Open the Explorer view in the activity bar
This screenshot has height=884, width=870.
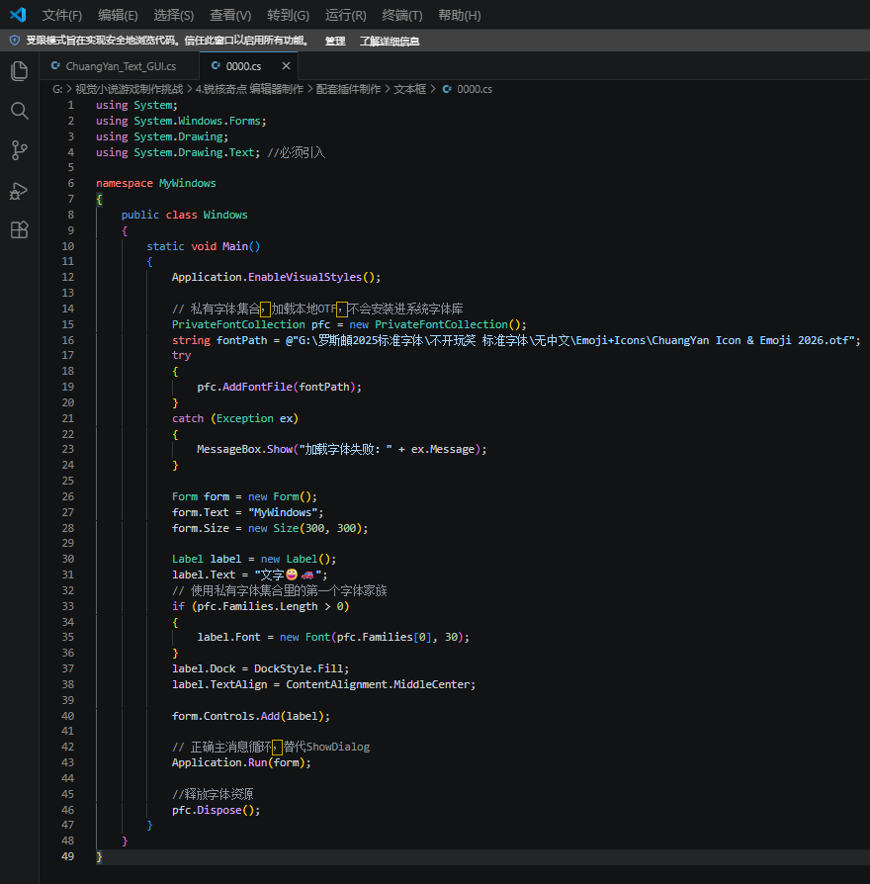(19, 71)
